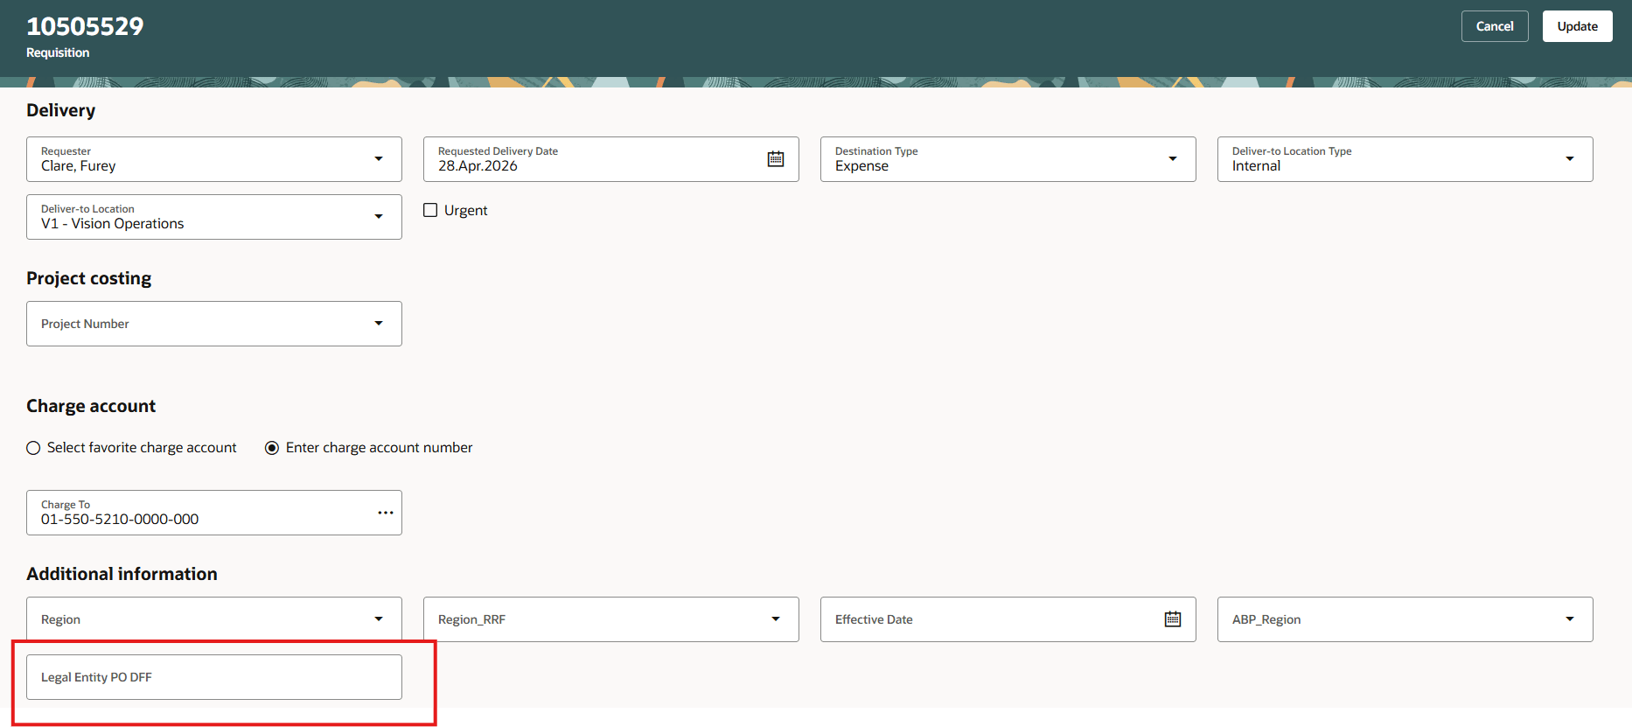The width and height of the screenshot is (1632, 727).
Task: Click the Urgent label text
Action: (x=465, y=211)
